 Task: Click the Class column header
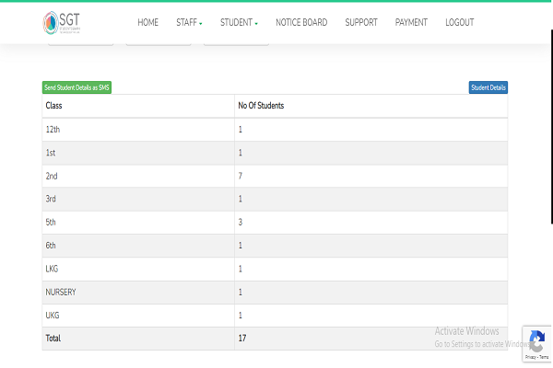click(x=53, y=106)
